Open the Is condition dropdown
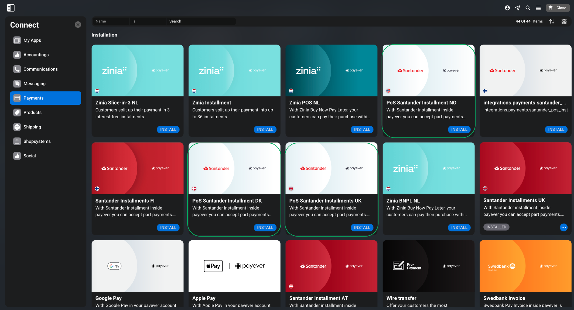Image resolution: width=574 pixels, height=310 pixels. pyautogui.click(x=148, y=21)
